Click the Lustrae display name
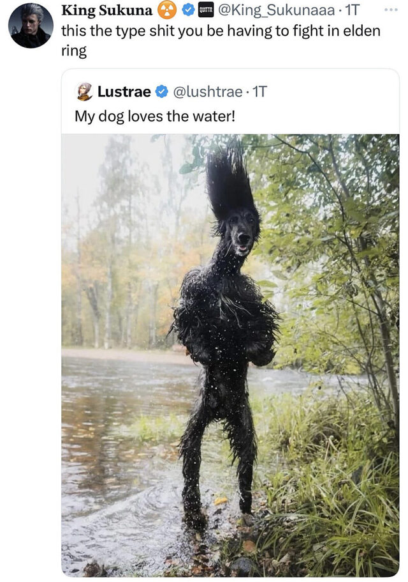The image size is (408, 582). pyautogui.click(x=124, y=92)
